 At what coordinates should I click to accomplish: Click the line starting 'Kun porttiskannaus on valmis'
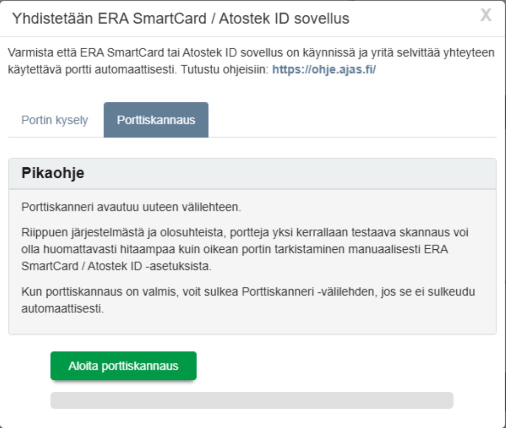click(248, 292)
